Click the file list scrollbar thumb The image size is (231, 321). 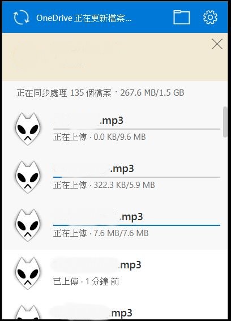(x=225, y=122)
